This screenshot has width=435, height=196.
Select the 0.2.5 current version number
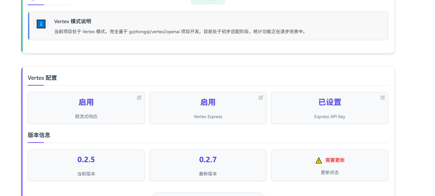[86, 160]
